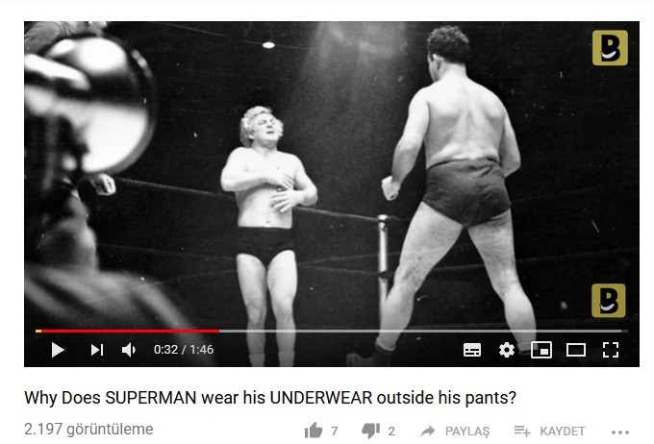654x444 pixels.
Task: Mute the video volume
Action: point(129,350)
